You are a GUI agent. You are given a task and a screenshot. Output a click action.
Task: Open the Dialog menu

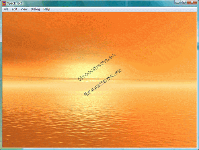pos(35,9)
